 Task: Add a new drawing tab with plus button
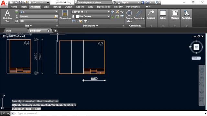point(55,31)
